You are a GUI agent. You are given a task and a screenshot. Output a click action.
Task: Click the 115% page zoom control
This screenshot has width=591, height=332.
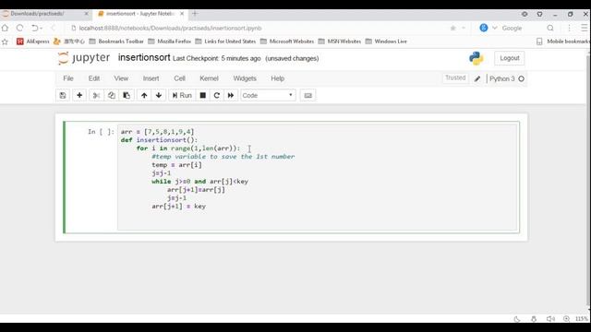[x=581, y=319]
